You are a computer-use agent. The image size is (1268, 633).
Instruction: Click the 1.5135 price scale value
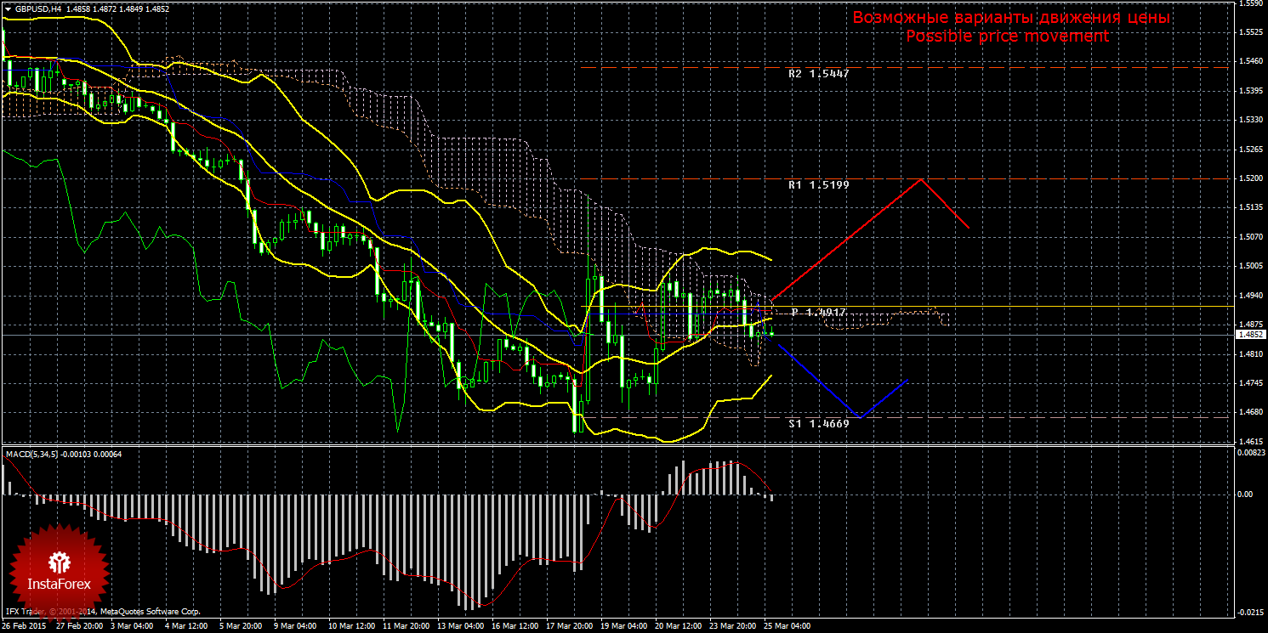[1250, 208]
